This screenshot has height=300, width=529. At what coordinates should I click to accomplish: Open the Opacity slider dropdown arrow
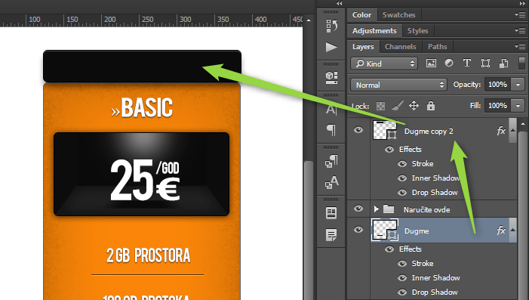point(518,85)
